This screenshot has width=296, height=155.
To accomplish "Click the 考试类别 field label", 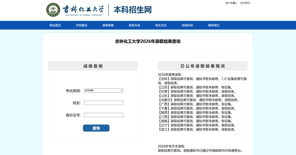I will 73,91.
